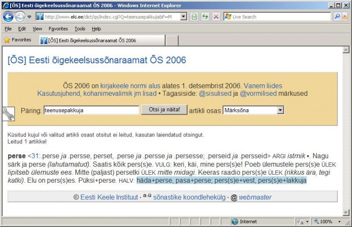
Task: Open a new blank tab
Action: (172, 40)
